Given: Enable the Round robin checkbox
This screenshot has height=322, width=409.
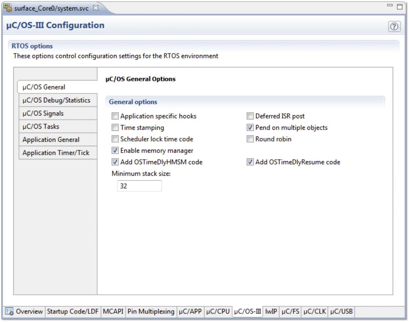Looking at the screenshot, I should click(251, 139).
